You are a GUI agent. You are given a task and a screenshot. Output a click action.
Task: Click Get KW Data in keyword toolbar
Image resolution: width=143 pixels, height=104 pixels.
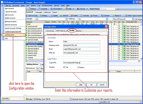32,16
